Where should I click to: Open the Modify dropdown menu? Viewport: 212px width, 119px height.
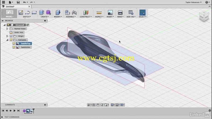click(x=58, y=17)
